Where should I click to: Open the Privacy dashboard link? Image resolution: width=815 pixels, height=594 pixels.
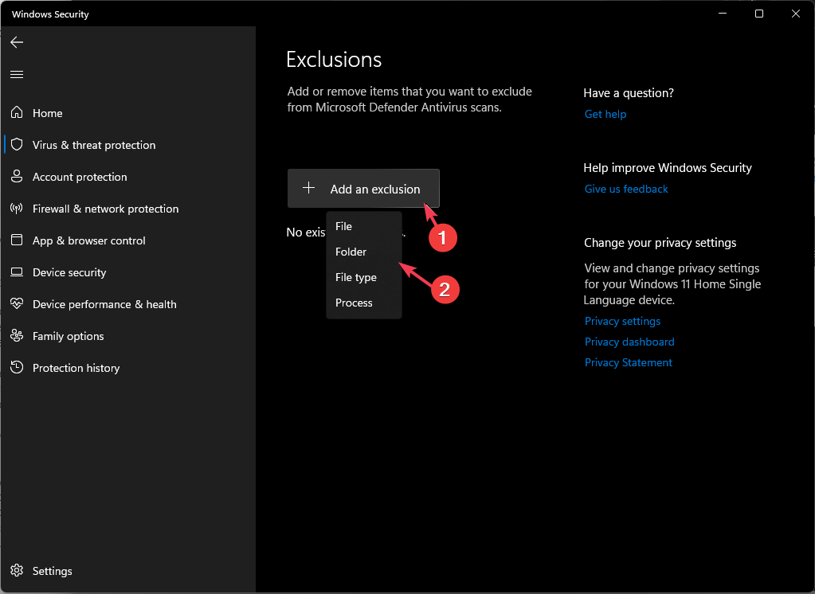[629, 342]
